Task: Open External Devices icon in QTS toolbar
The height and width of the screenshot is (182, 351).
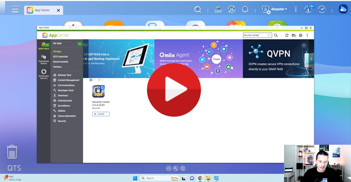Action: click(x=232, y=9)
